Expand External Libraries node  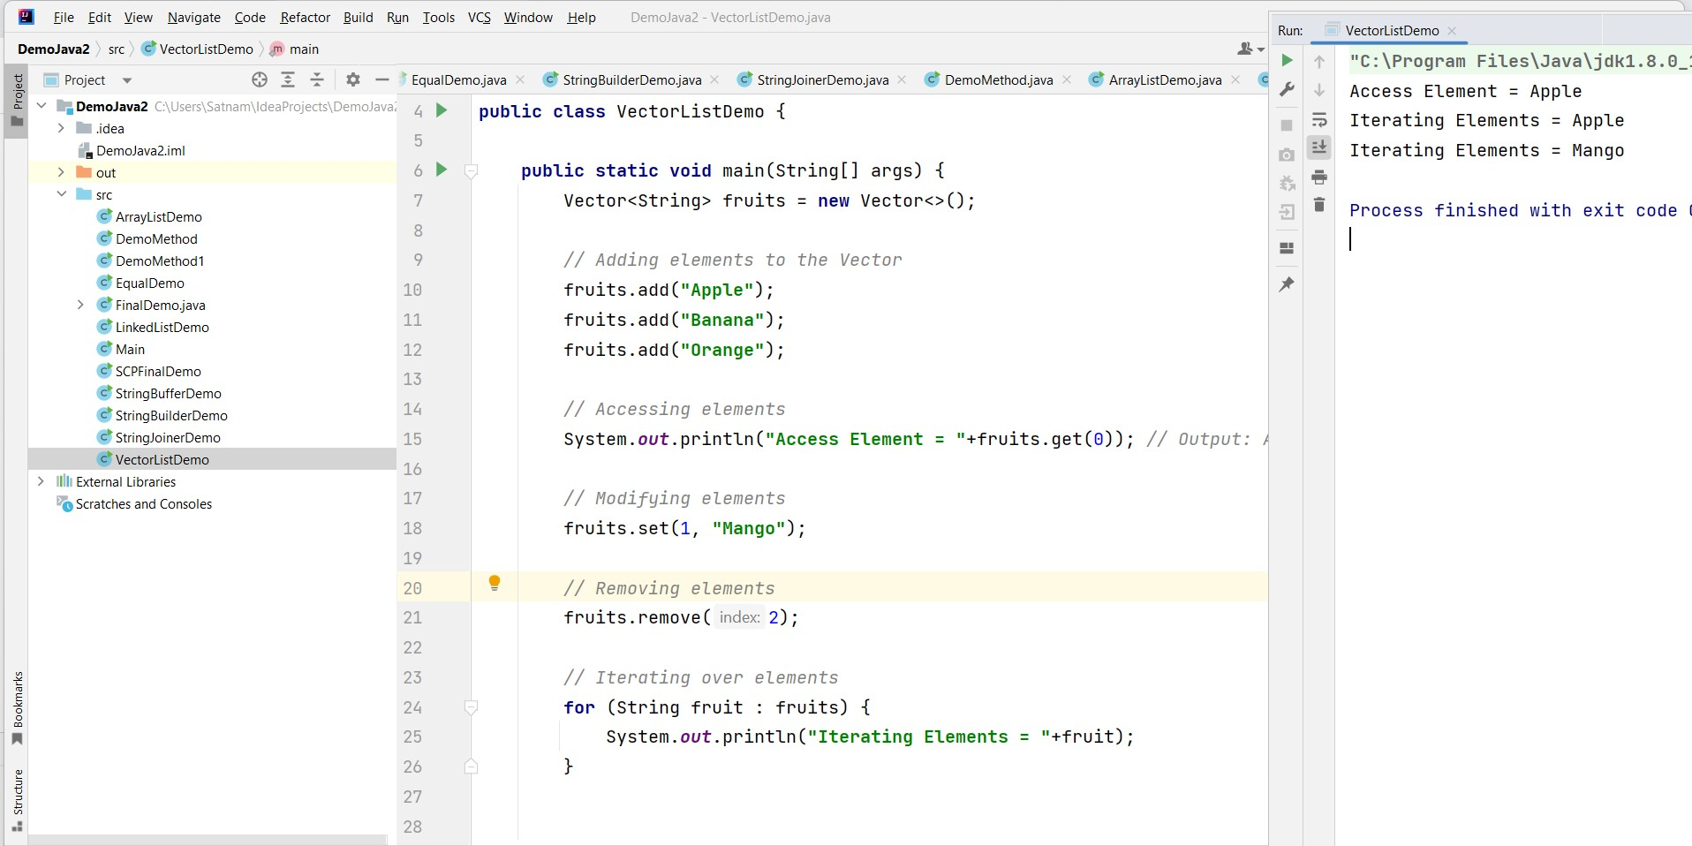tap(42, 481)
